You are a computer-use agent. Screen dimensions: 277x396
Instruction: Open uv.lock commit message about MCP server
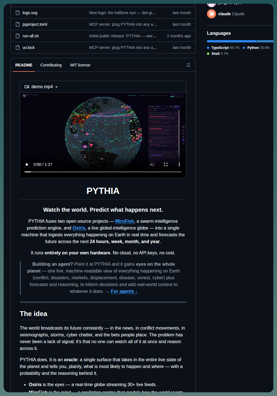(123, 47)
